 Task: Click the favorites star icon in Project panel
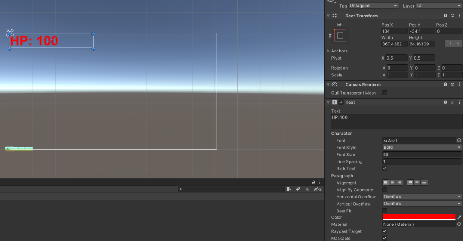(307, 189)
